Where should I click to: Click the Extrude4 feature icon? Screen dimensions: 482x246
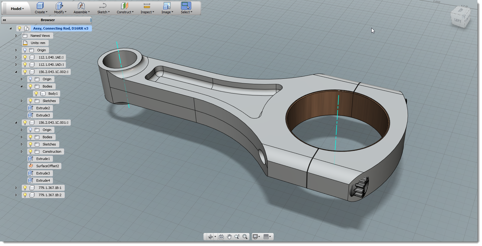[x=31, y=181]
